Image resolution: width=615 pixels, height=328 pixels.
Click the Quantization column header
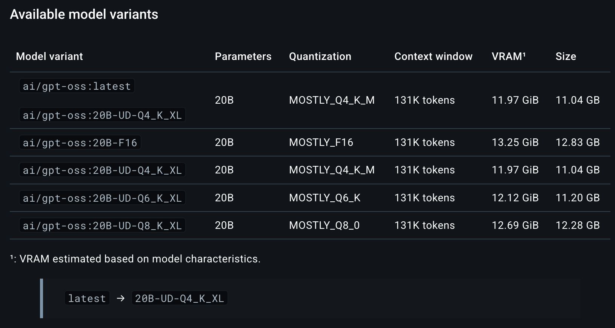[x=320, y=57]
